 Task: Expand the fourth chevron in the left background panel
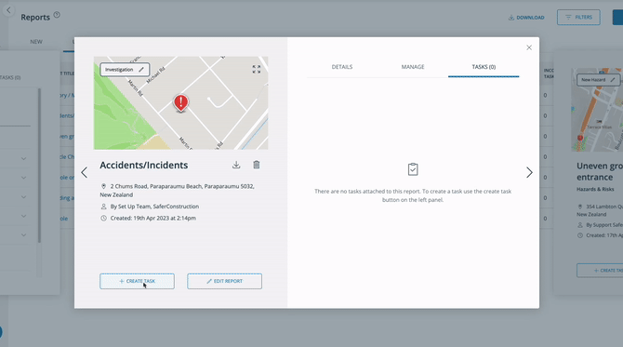click(x=24, y=216)
